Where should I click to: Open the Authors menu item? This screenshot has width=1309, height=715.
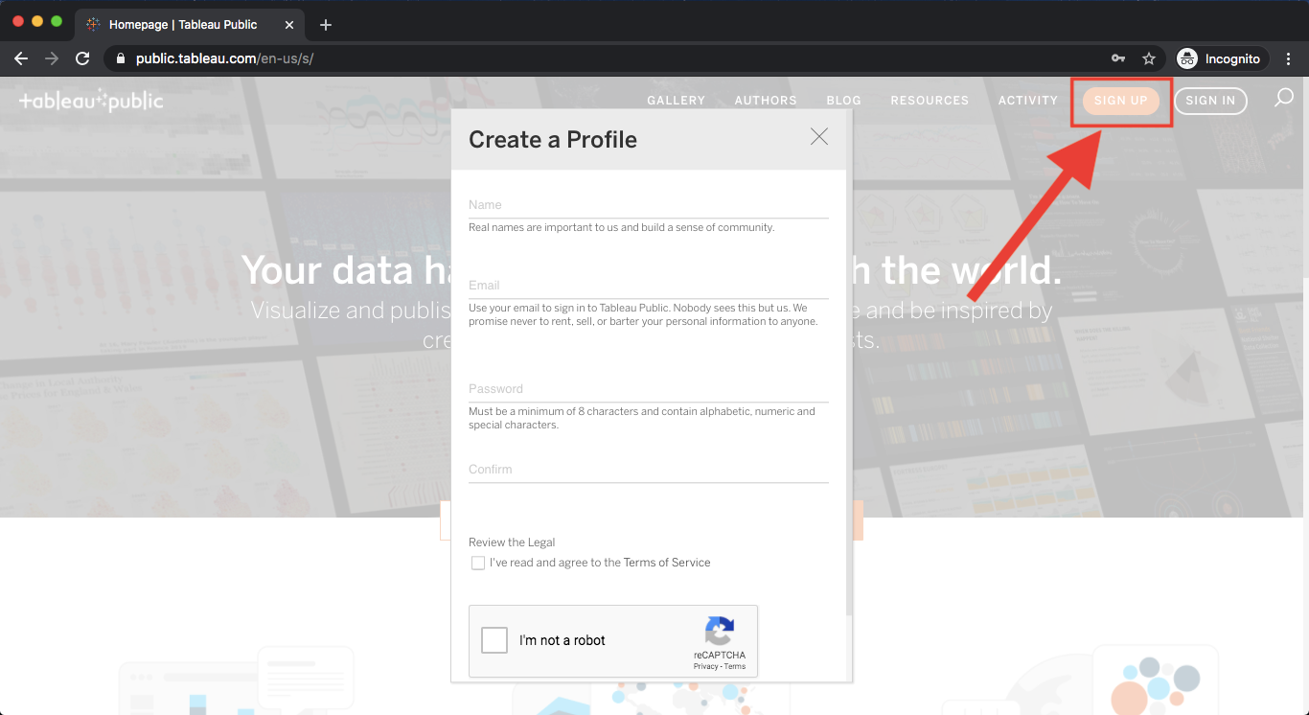pos(766,101)
